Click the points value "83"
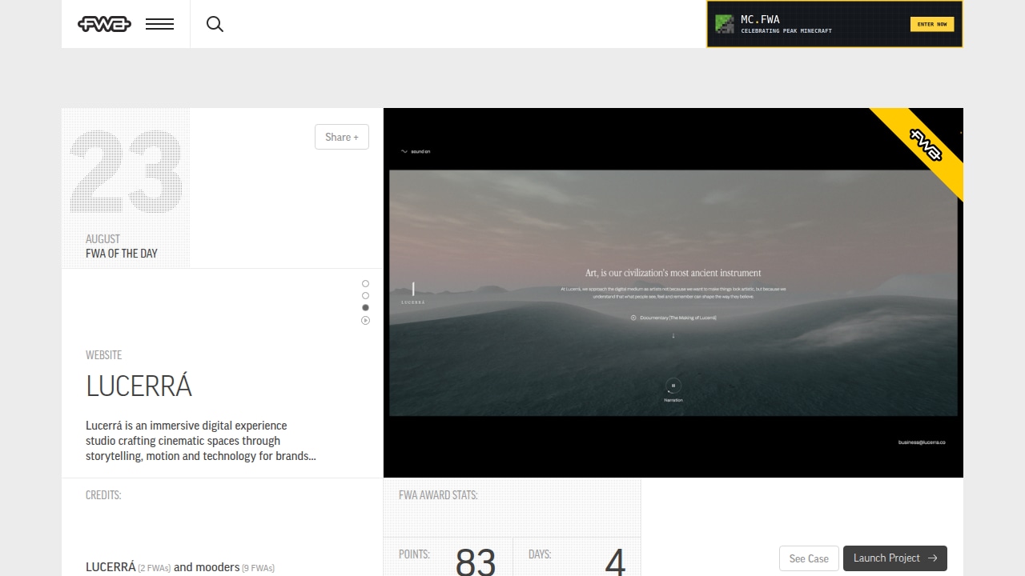The height and width of the screenshot is (576, 1025). [476, 562]
